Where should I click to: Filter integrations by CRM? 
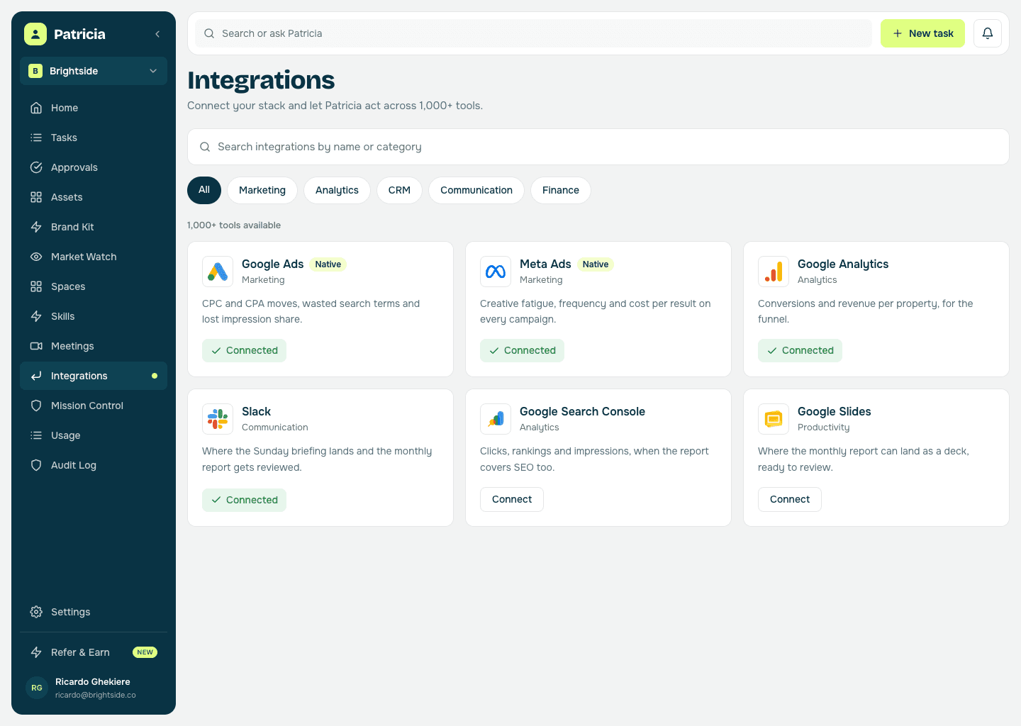(399, 190)
